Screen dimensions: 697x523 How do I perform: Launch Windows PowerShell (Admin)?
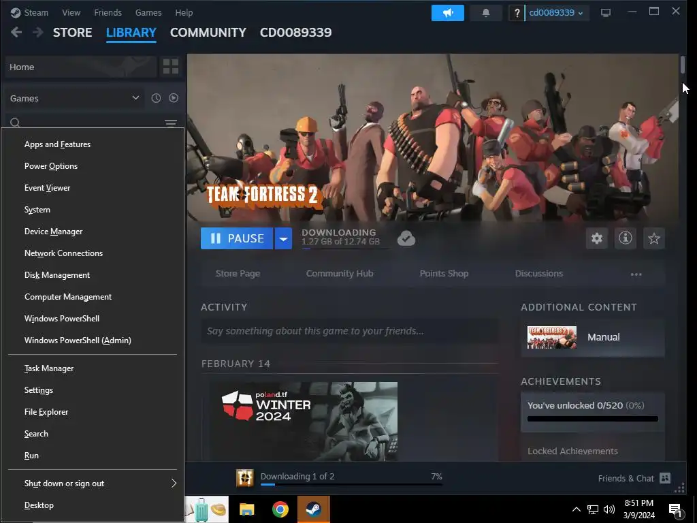point(93,340)
